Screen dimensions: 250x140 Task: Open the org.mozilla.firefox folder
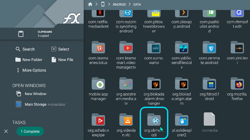(237, 89)
